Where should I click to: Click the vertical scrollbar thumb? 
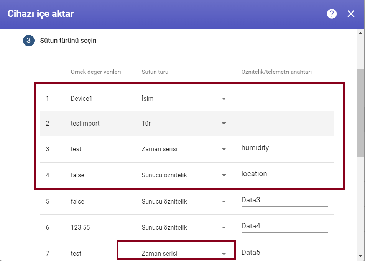[x=360, y=113]
